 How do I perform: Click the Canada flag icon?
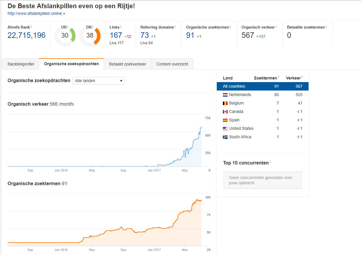225,111
